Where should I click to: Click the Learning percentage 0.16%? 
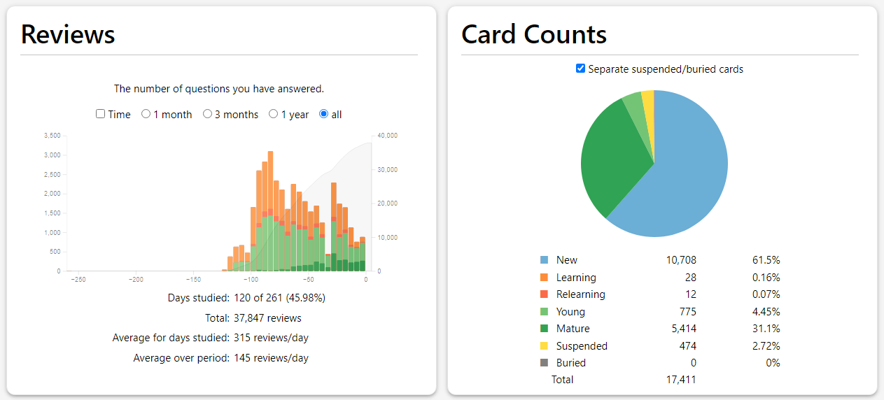point(766,278)
